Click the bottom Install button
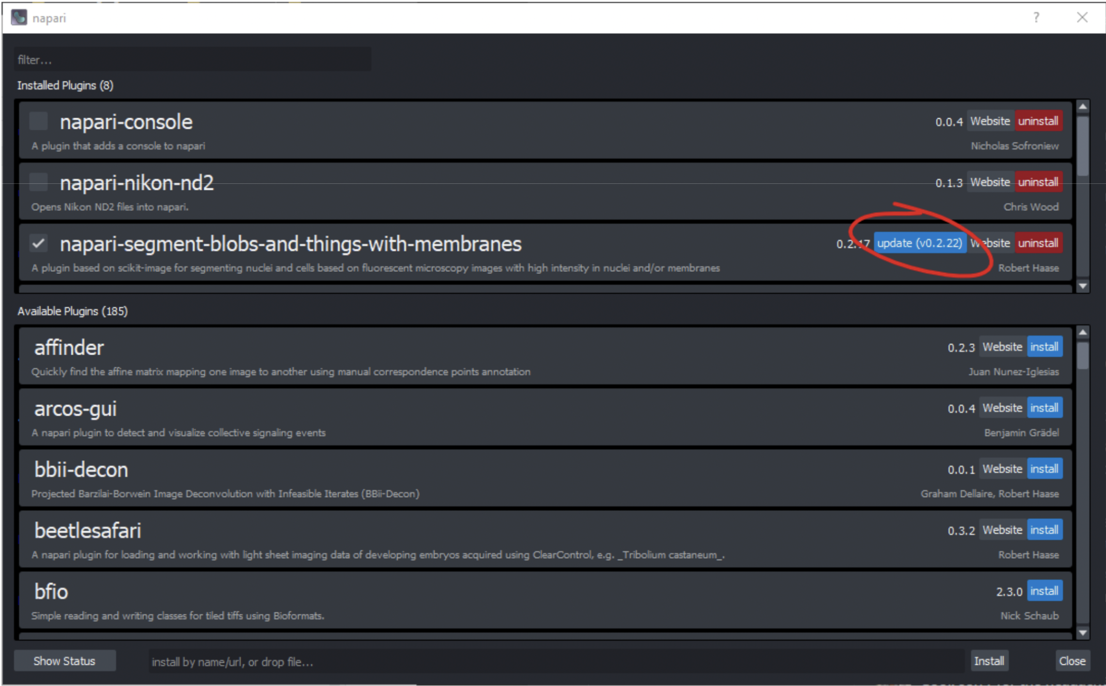The height and width of the screenshot is (686, 1106). click(x=989, y=661)
